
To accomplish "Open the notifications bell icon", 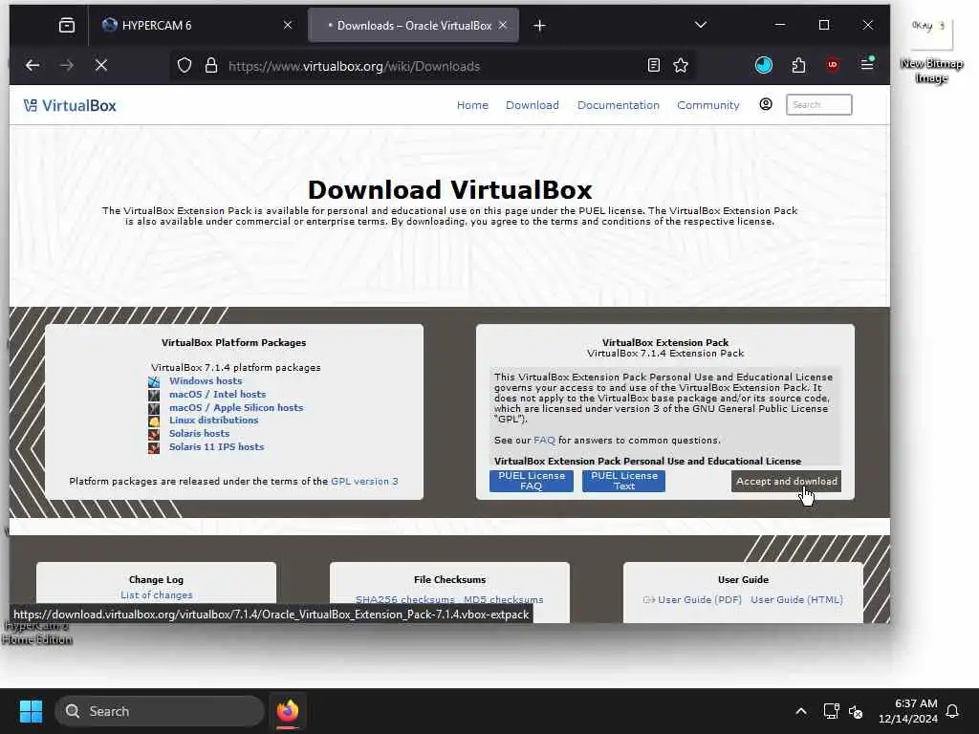I will point(953,711).
